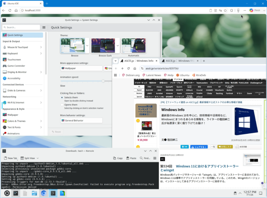Choose the Automatic theme thumbnail

click(x=133, y=46)
